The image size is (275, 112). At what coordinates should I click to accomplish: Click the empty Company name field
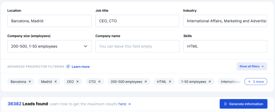(x=137, y=46)
